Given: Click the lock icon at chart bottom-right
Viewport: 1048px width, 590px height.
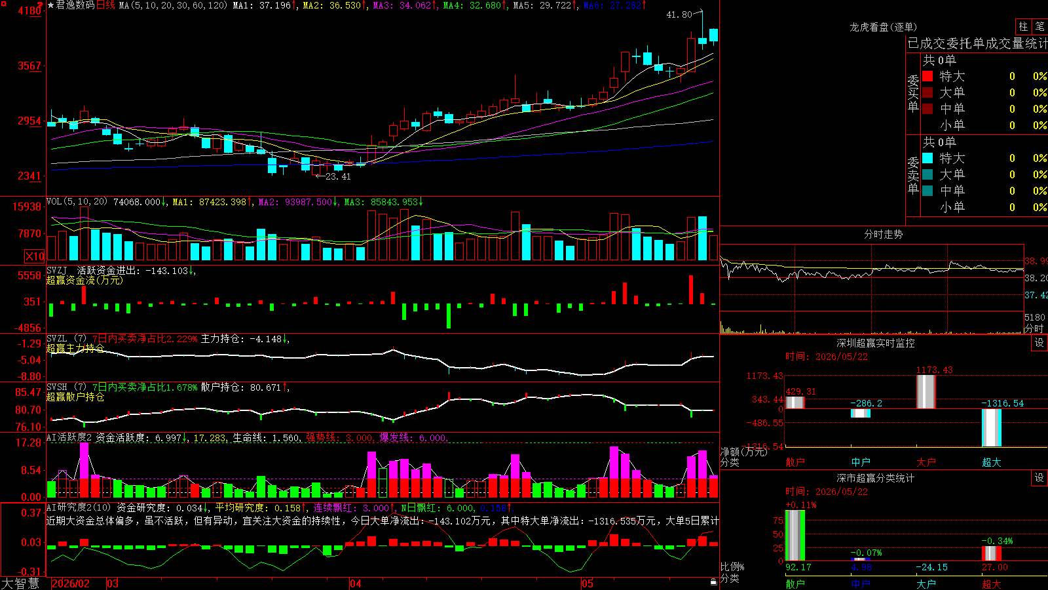Looking at the screenshot, I should [713, 582].
